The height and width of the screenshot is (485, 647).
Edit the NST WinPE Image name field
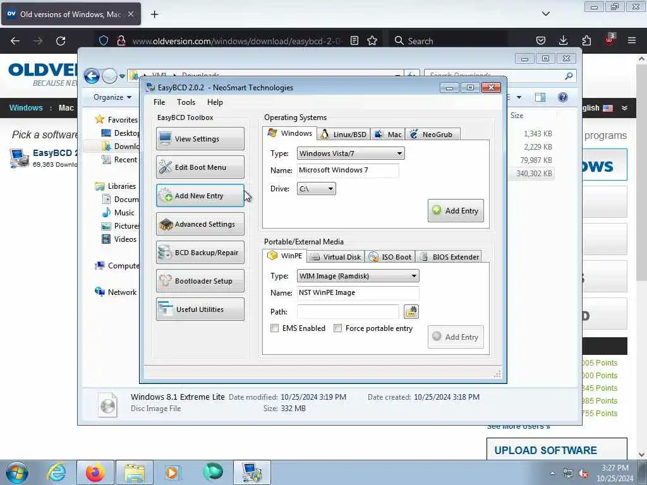click(x=358, y=293)
